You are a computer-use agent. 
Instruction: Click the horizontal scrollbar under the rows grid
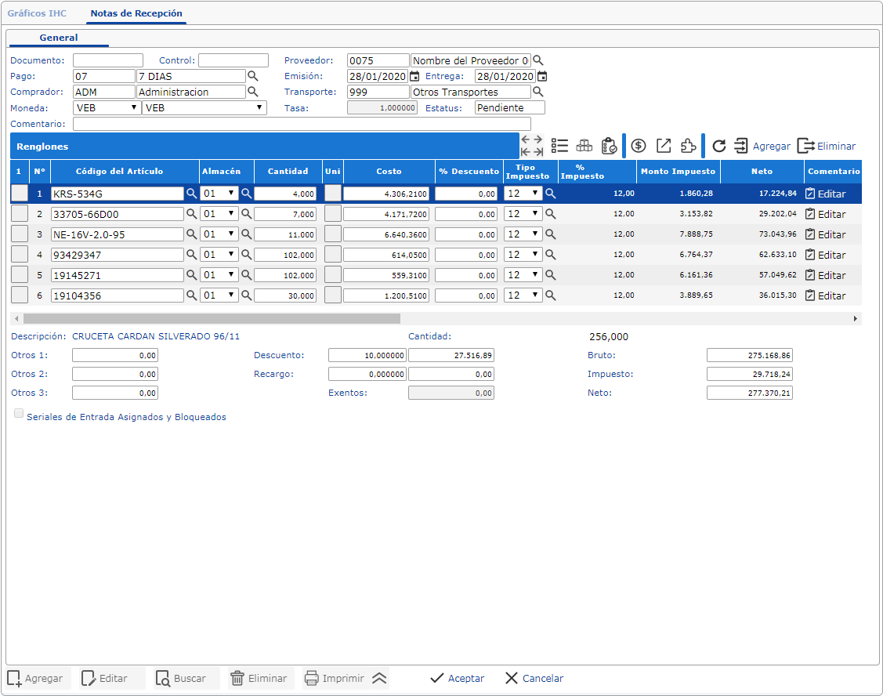[x=212, y=319]
